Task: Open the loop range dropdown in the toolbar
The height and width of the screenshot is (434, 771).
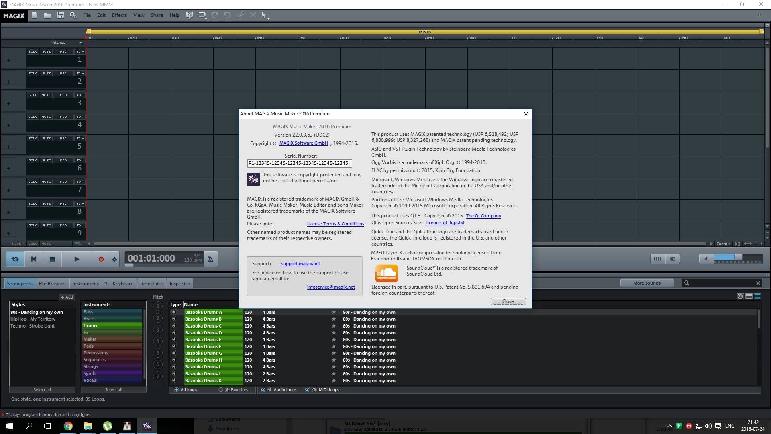Action: (206, 18)
